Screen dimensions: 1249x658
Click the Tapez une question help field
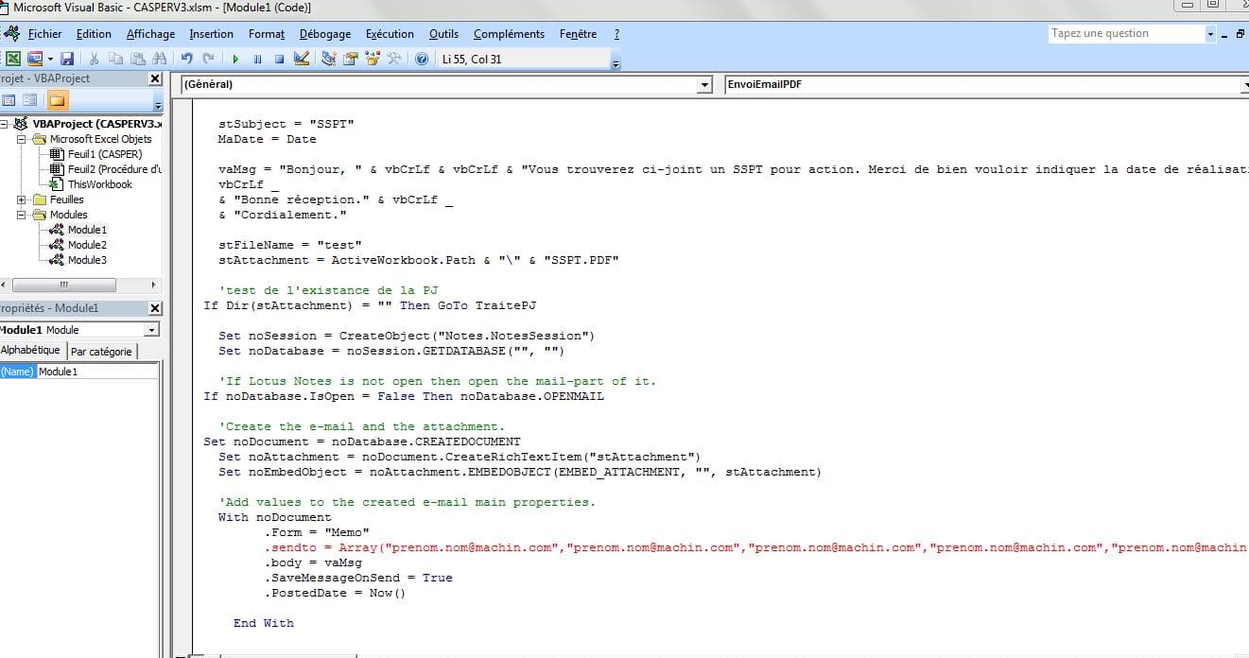(x=1125, y=33)
